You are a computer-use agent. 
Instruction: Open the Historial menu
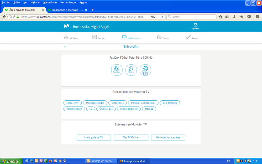(x=35, y=2)
